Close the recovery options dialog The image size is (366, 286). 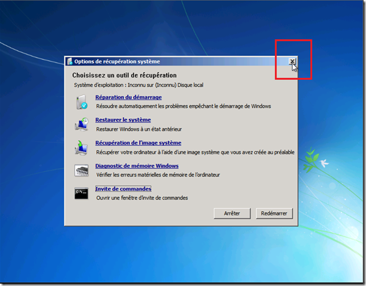point(292,61)
